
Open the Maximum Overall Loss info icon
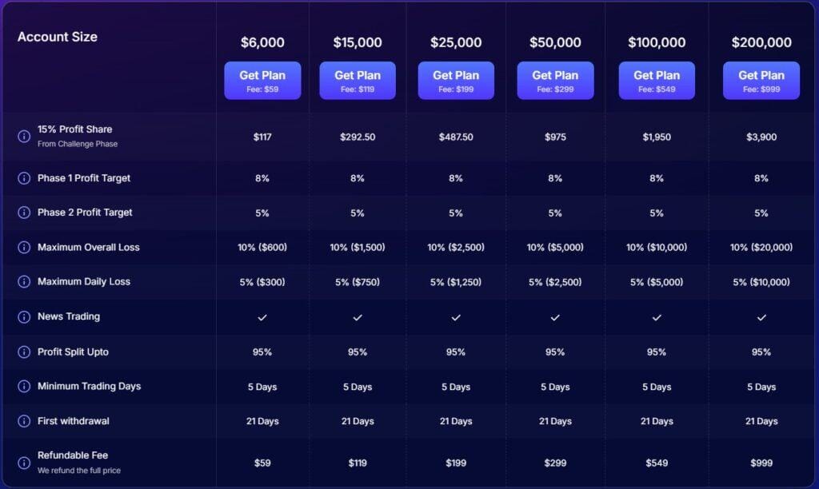24,247
